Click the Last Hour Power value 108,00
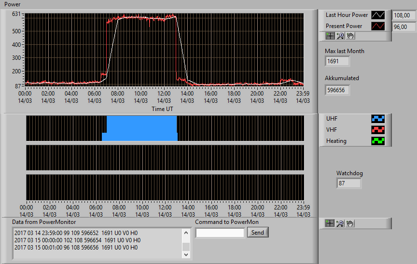 403,15
